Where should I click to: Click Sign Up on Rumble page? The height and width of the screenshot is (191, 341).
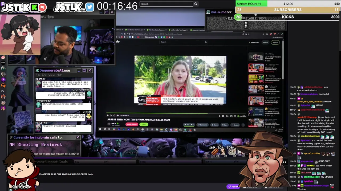(x=275, y=42)
